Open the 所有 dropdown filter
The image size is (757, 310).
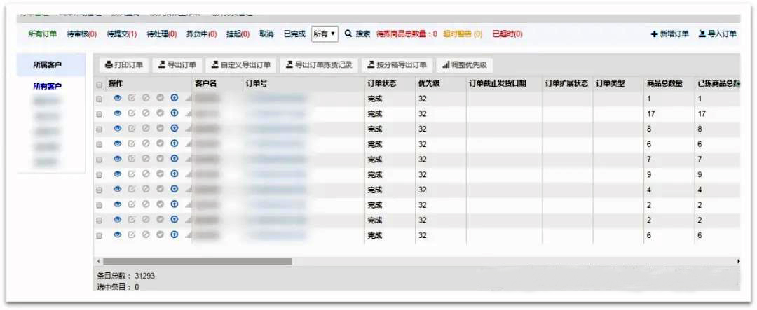pyautogui.click(x=325, y=34)
